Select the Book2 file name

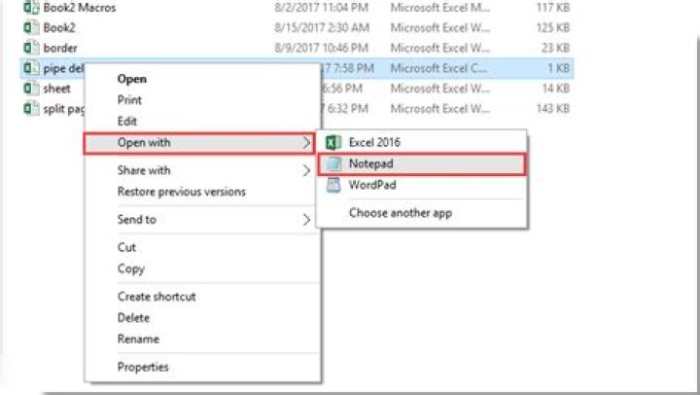point(59,27)
